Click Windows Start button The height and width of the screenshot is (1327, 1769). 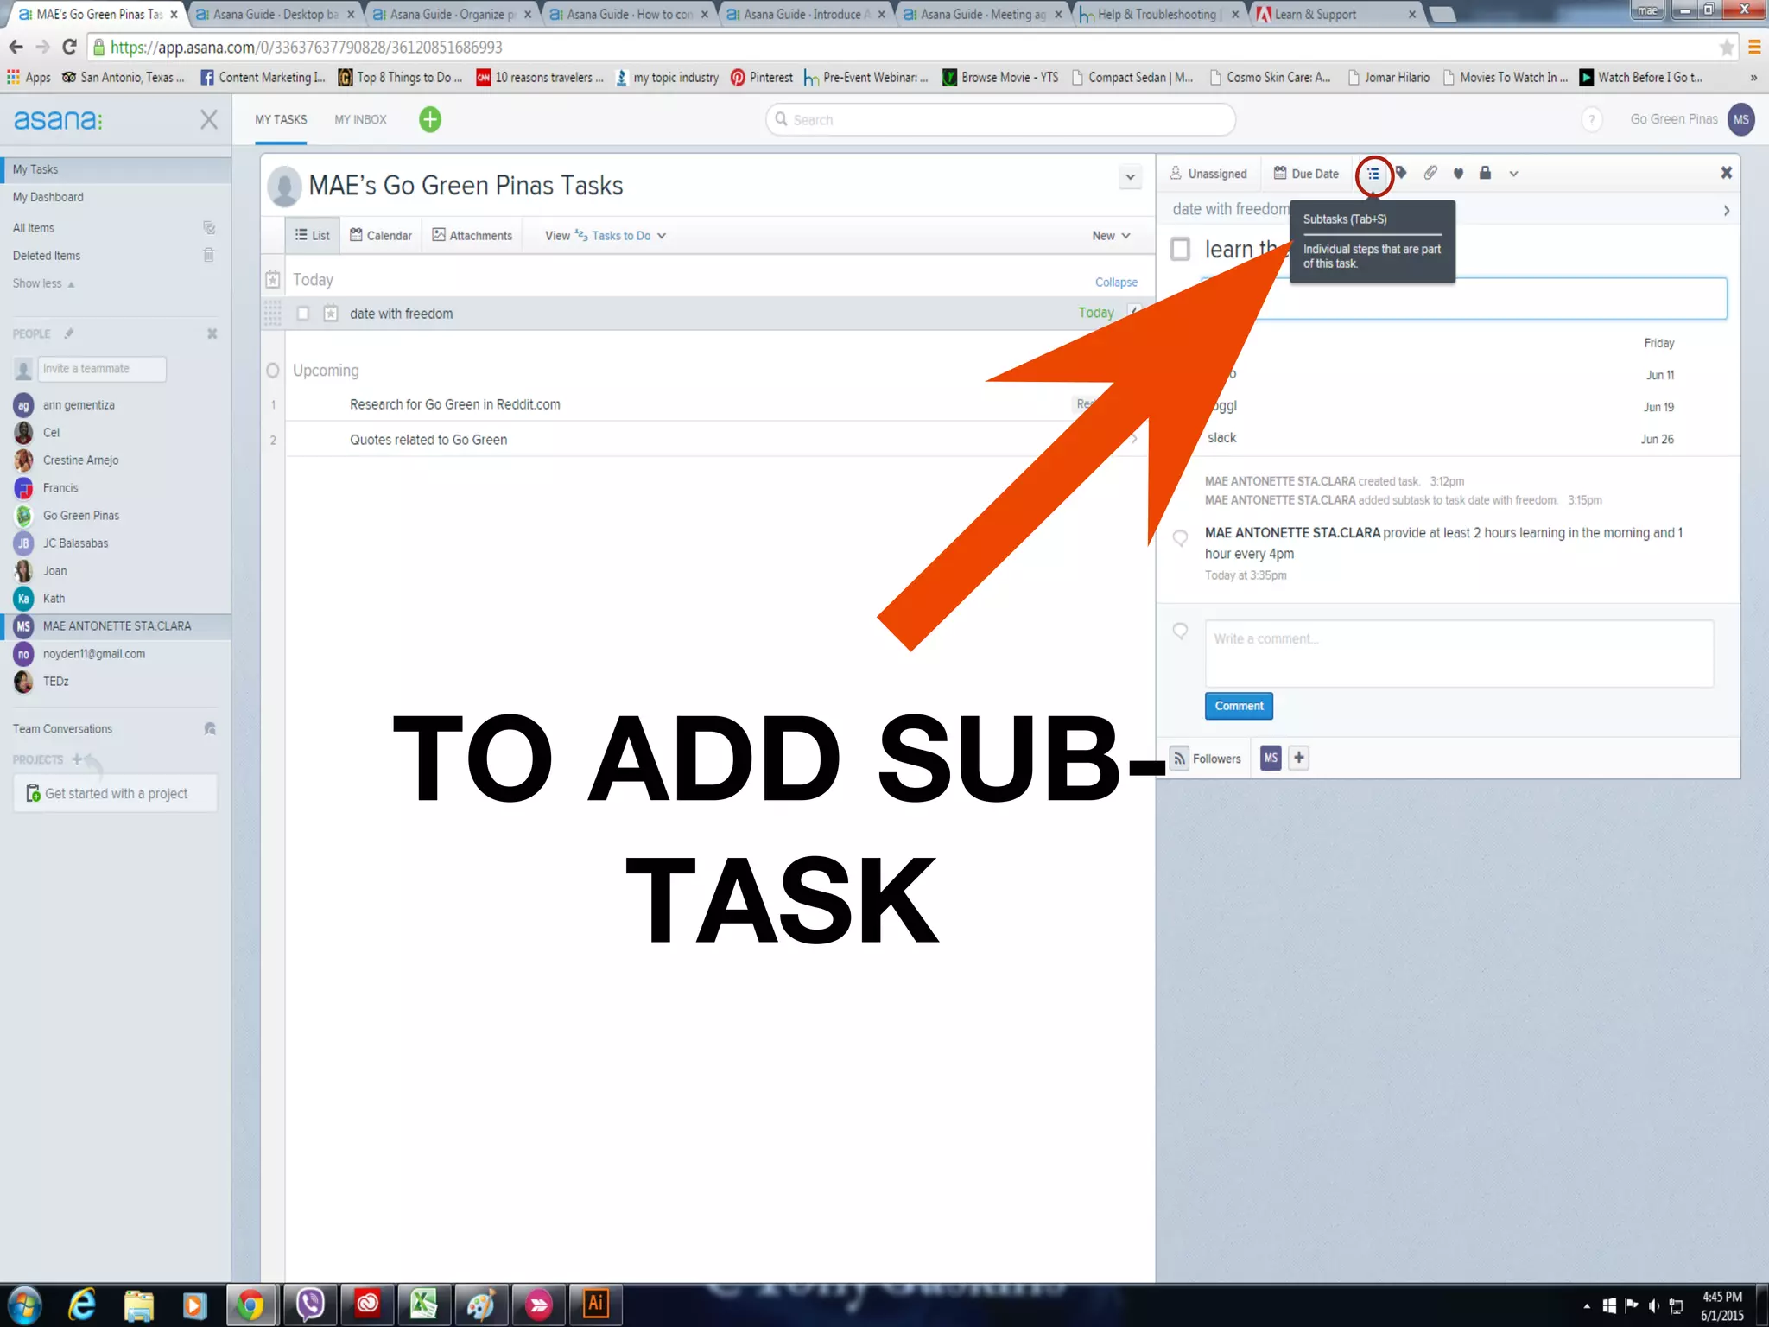click(25, 1305)
